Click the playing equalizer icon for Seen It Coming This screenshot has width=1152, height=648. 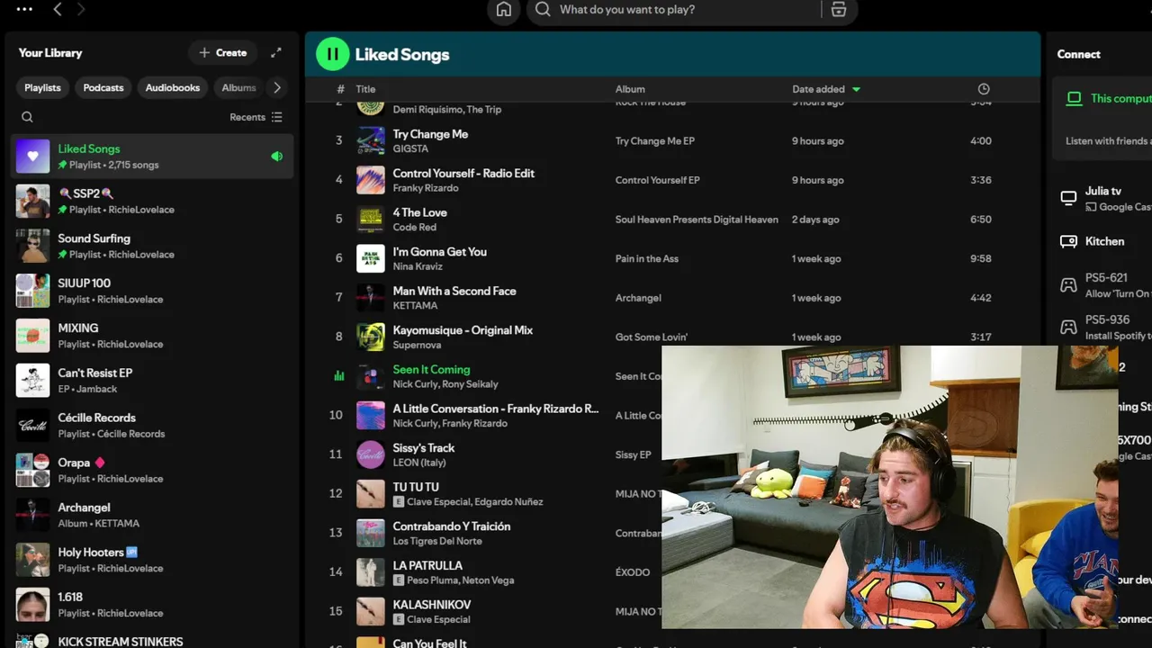tap(339, 376)
